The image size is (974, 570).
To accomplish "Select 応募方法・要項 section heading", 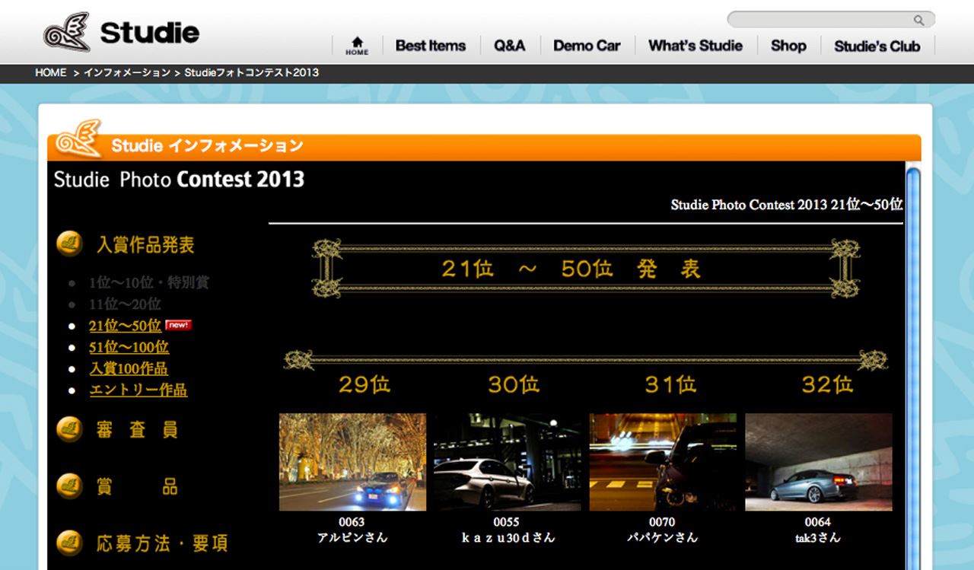I will (x=162, y=543).
